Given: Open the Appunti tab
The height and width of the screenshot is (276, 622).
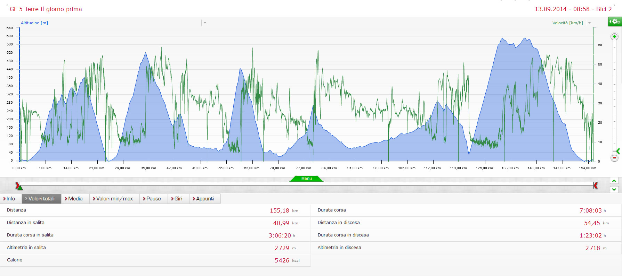Looking at the screenshot, I should tap(205, 199).
